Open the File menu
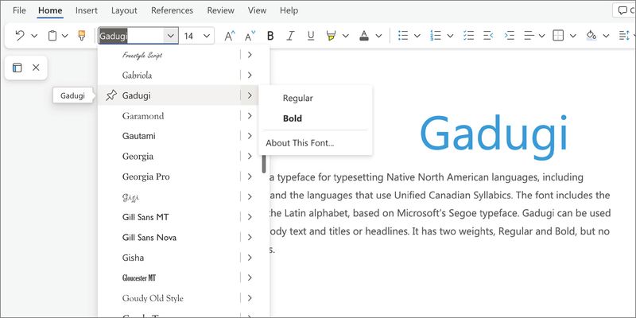 click(x=19, y=10)
